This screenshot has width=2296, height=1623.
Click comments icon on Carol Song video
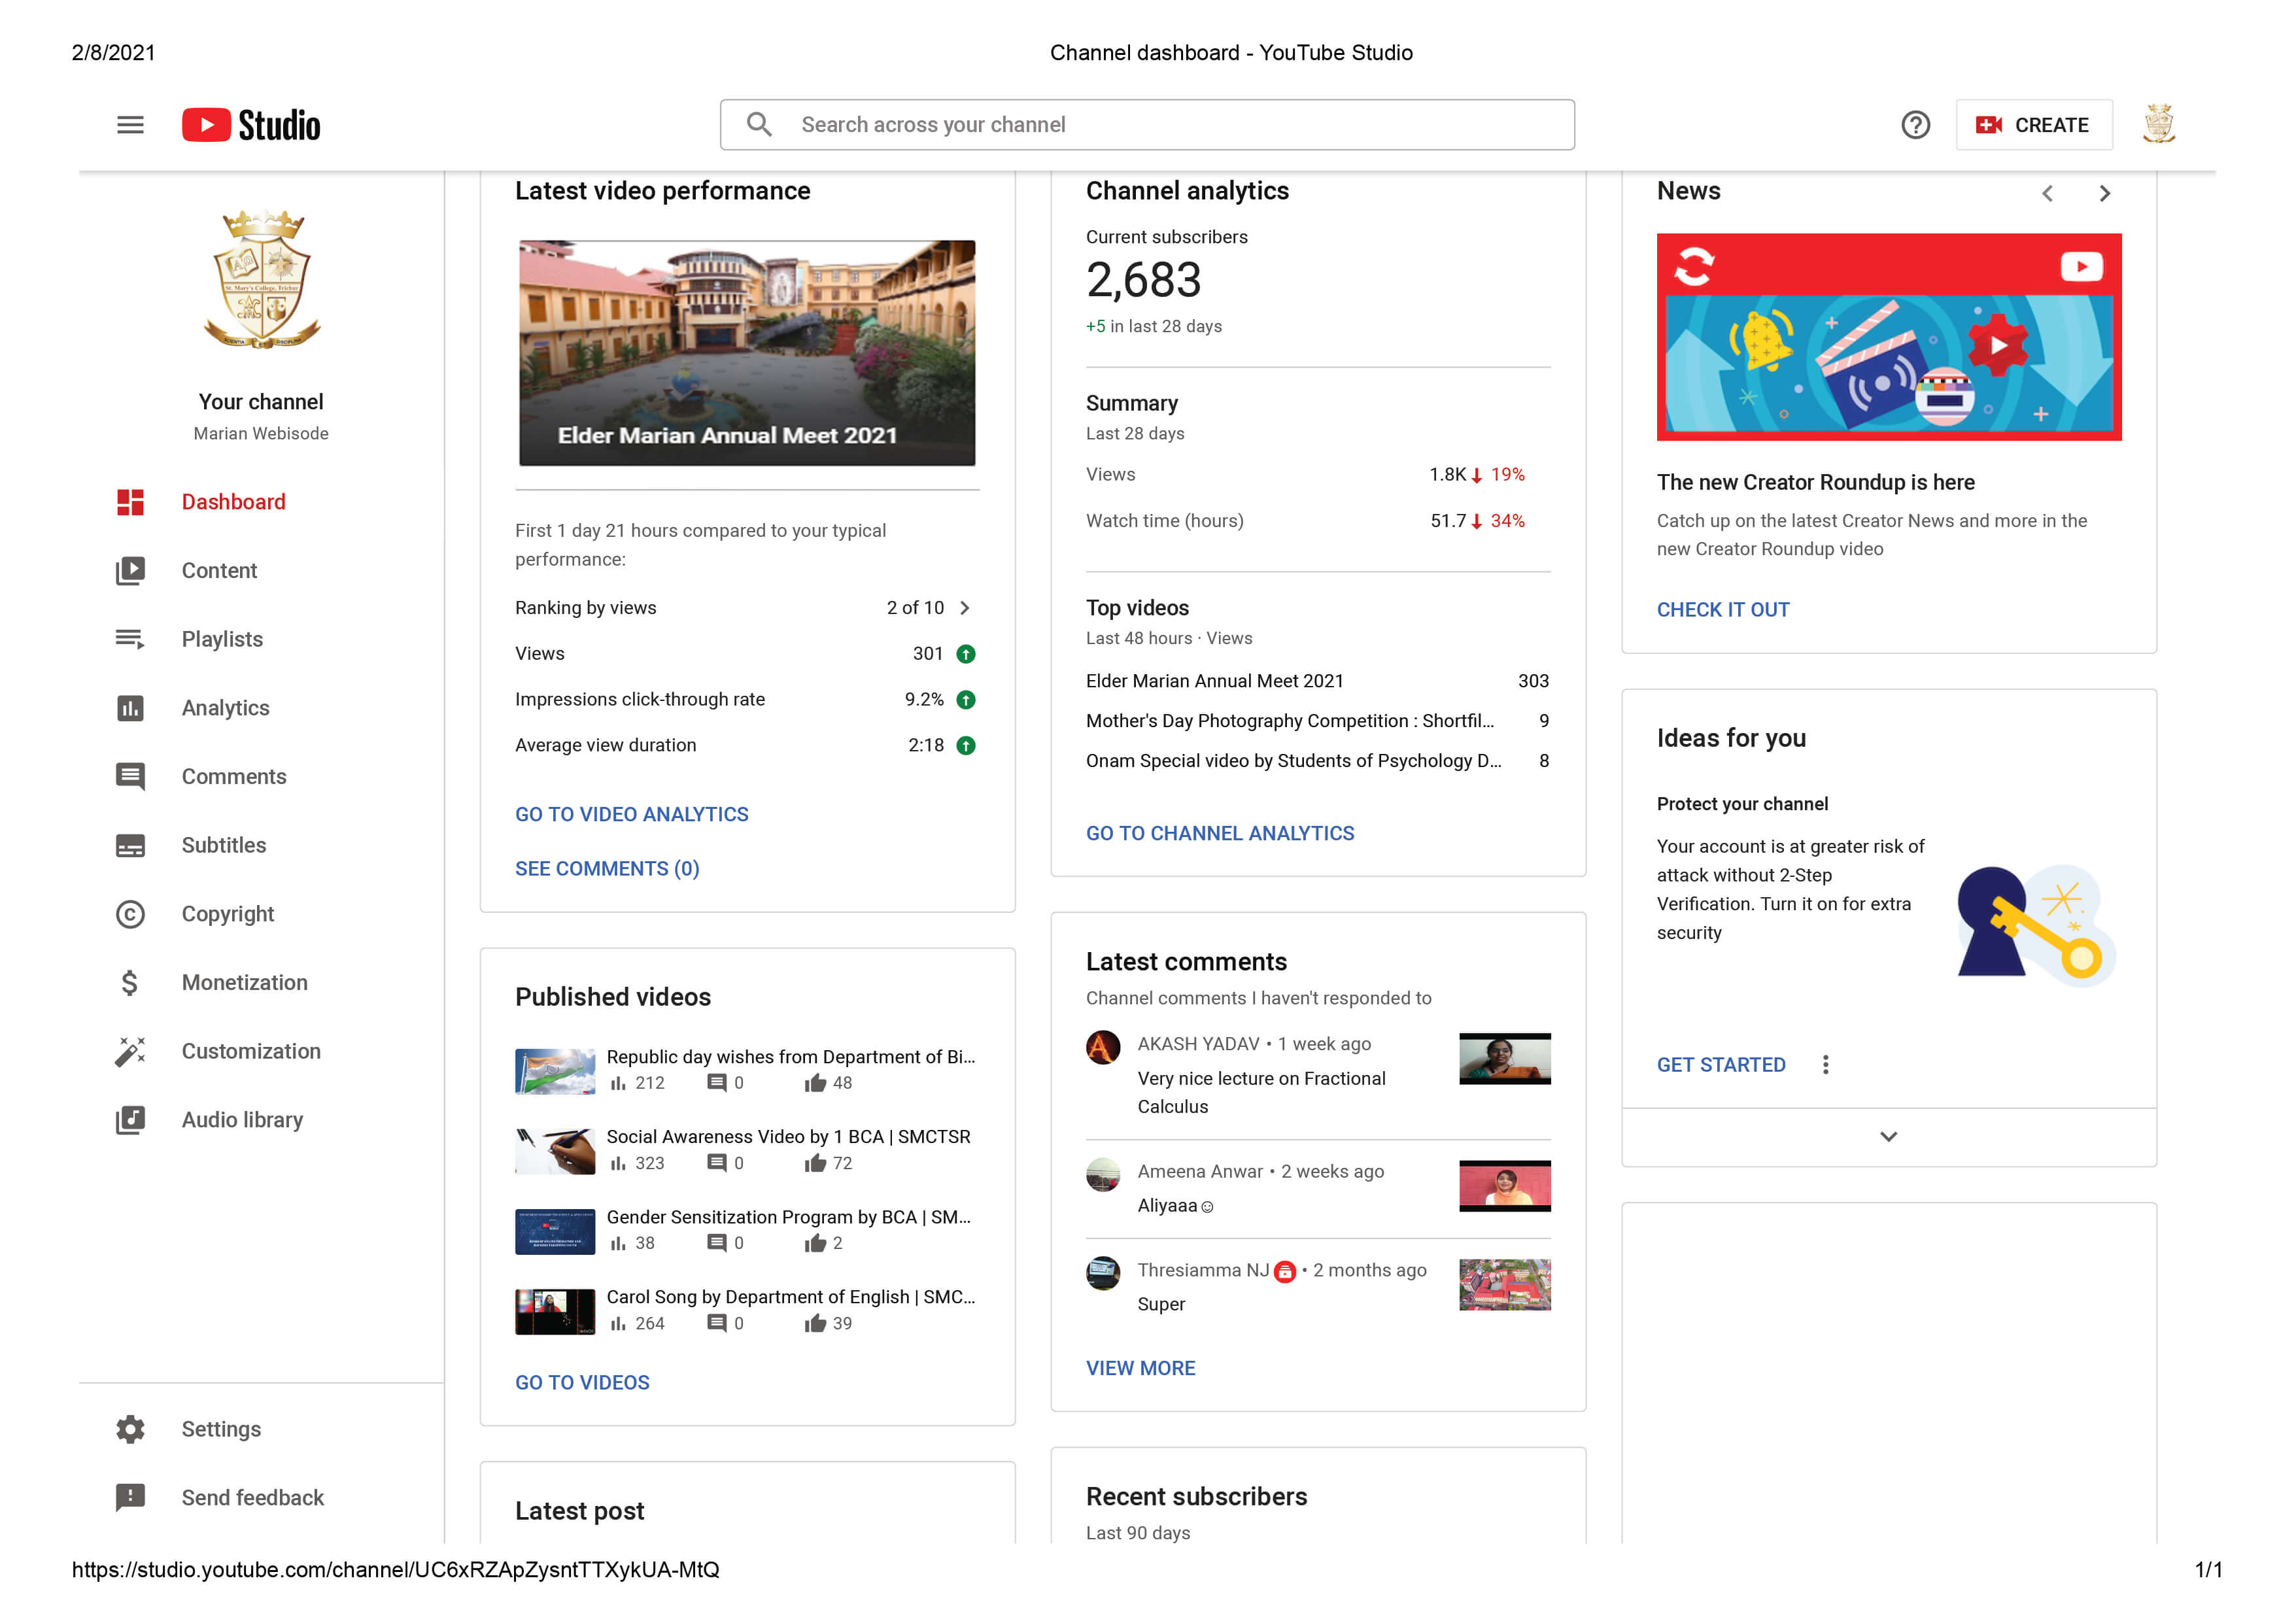pyautogui.click(x=716, y=1323)
